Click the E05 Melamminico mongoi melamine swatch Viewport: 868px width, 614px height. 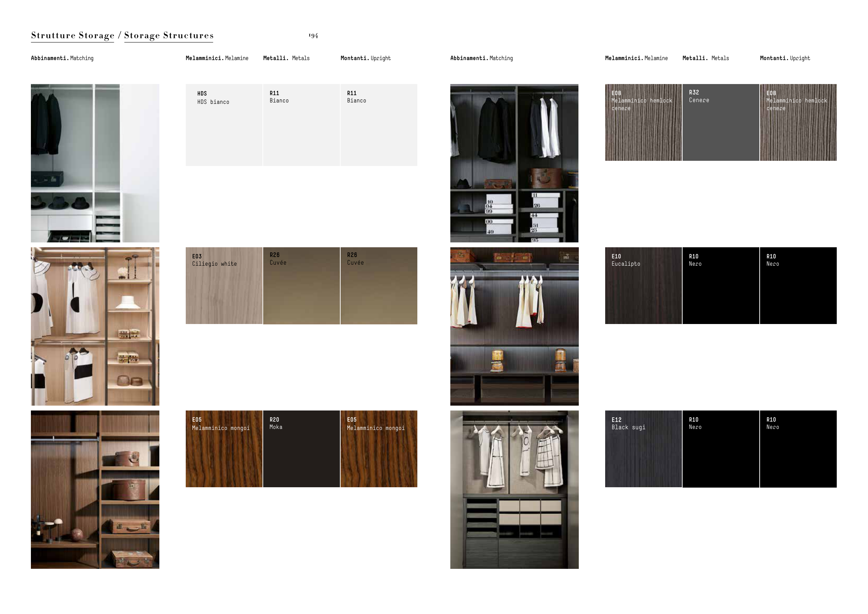click(x=224, y=449)
